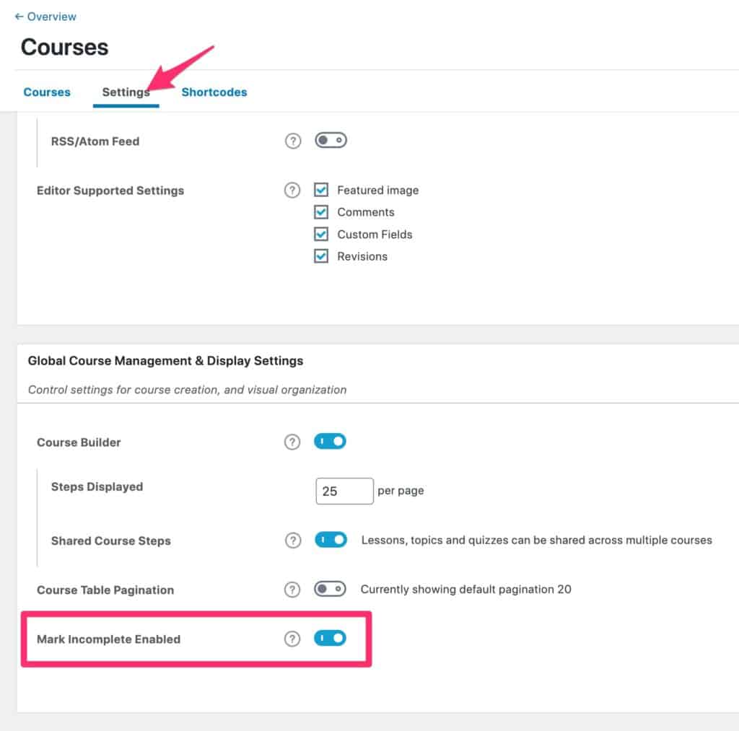Uncheck the Comments checkbox
Screen dimensions: 739x731
(321, 212)
